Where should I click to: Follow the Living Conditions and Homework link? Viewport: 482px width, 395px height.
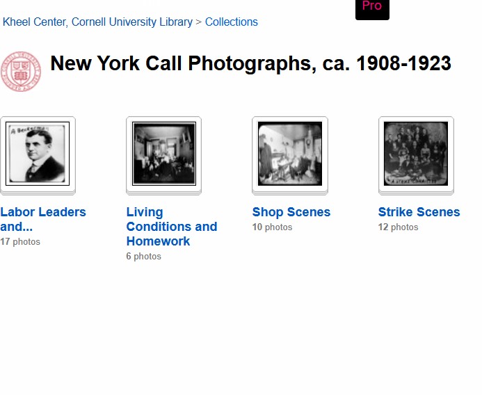[x=172, y=227]
